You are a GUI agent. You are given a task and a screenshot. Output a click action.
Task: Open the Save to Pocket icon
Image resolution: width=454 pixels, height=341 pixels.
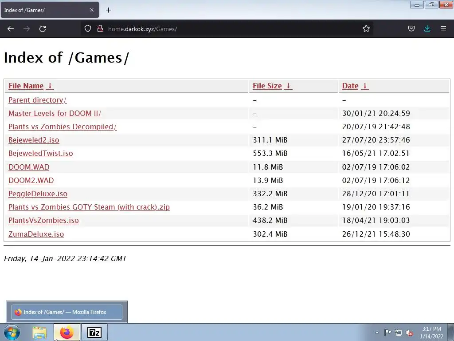coord(411,28)
